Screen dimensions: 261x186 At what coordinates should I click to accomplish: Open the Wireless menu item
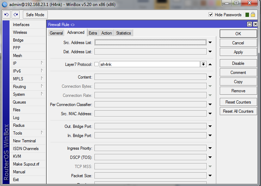click(27, 32)
